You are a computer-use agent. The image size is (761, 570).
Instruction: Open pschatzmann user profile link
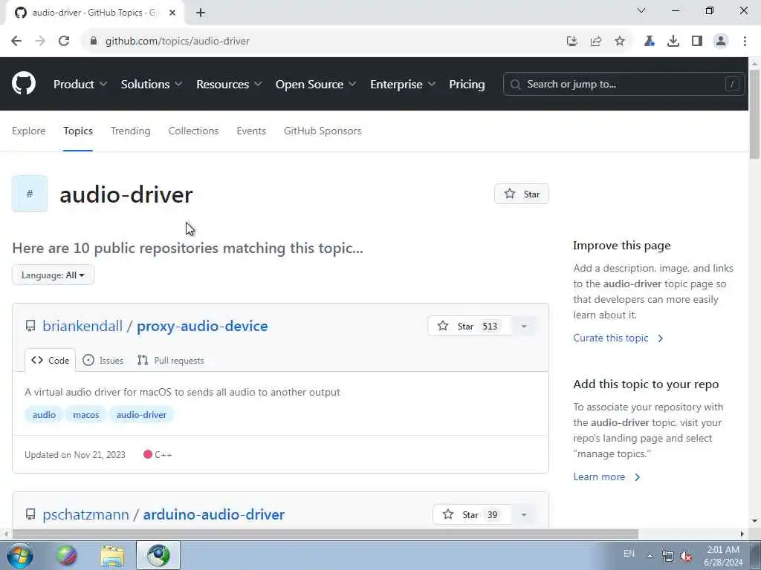(x=86, y=514)
